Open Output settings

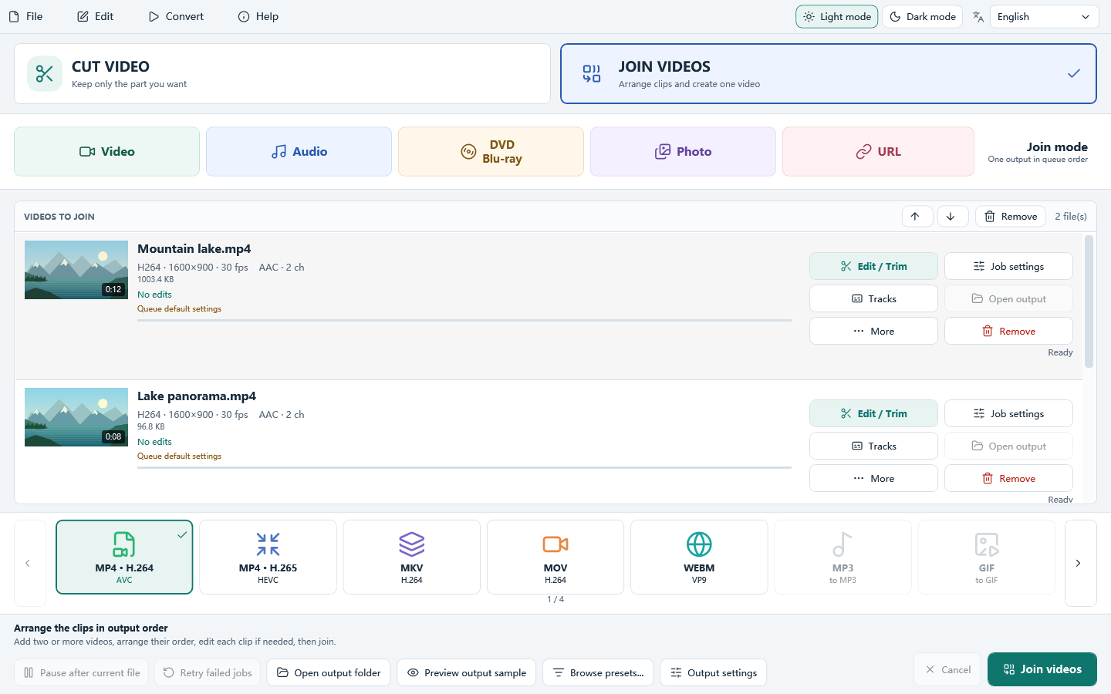714,673
